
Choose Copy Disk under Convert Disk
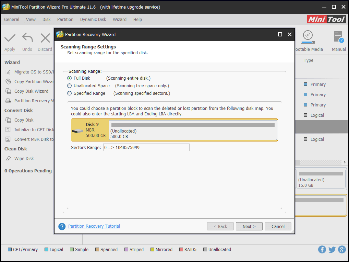point(19,120)
